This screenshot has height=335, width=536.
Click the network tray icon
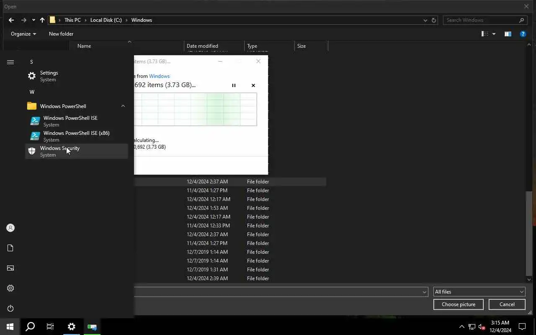tap(472, 327)
